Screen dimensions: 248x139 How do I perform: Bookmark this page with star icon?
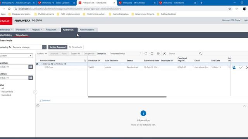[x=229, y=9]
